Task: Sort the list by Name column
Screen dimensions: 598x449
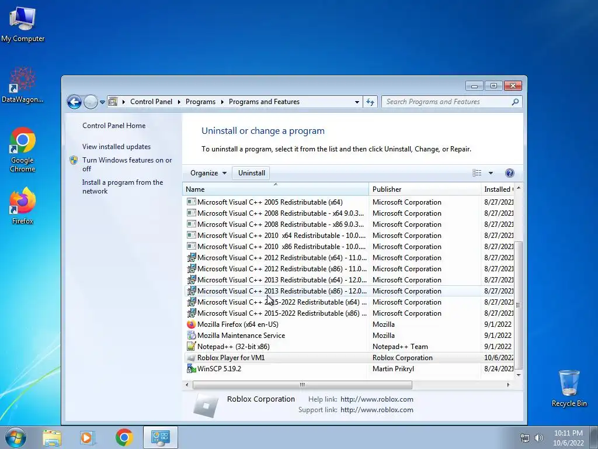Action: click(x=276, y=189)
